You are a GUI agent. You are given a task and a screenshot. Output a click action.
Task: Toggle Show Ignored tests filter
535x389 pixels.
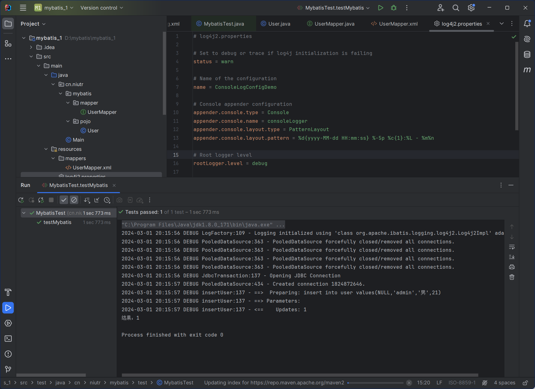click(74, 200)
